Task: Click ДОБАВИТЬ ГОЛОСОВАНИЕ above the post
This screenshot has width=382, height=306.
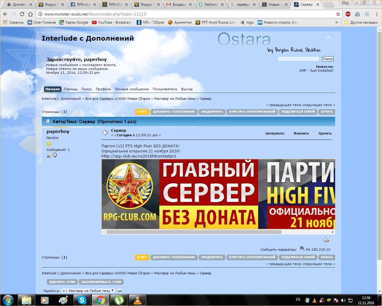Action: click(174, 112)
